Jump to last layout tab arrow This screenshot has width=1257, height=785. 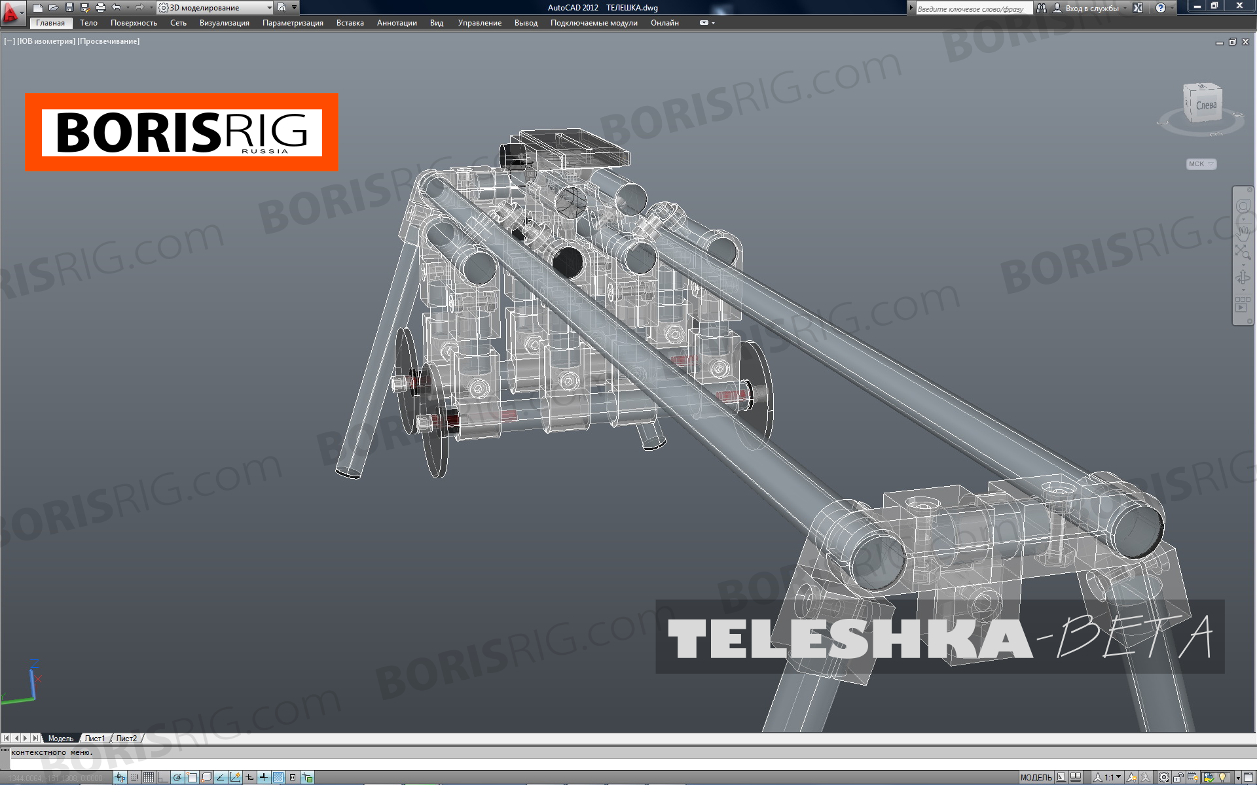click(35, 738)
